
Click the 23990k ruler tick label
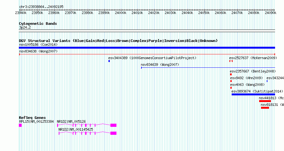(x=104, y=13)
